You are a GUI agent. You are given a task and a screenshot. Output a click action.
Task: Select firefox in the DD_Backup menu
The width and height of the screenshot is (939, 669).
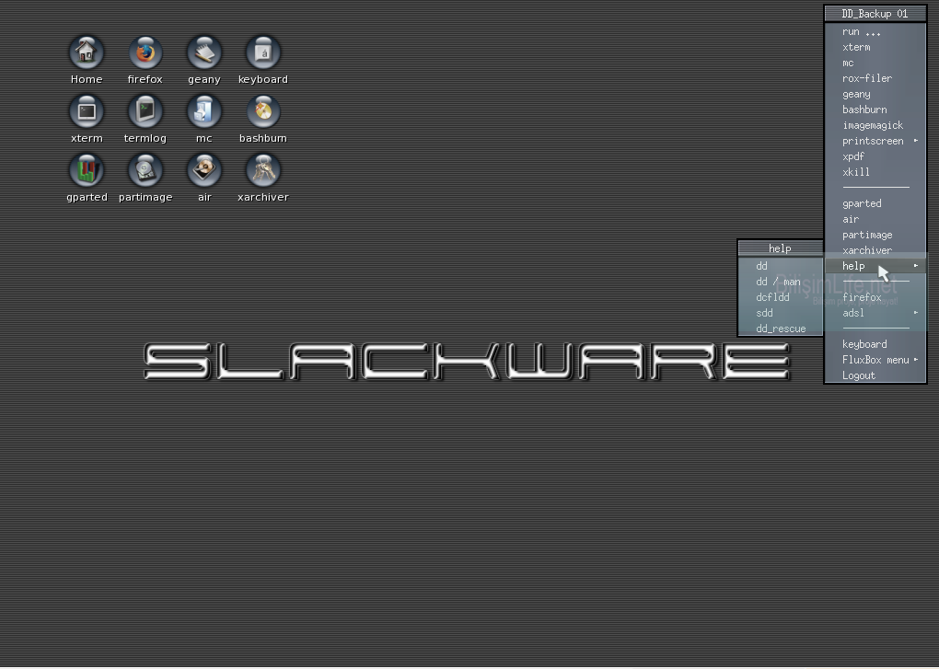[875, 297]
